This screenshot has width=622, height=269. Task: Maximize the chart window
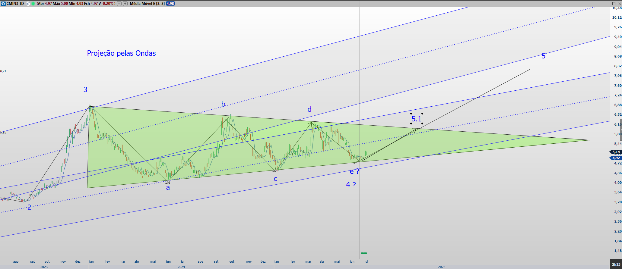tap(614, 3)
